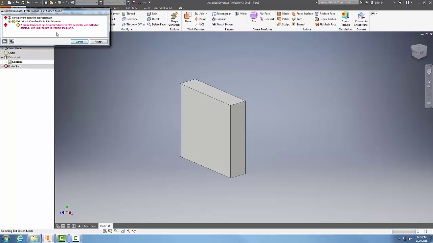Image resolution: width=433 pixels, height=243 pixels.
Task: Select the Circular pattern tool
Action: tap(219, 19)
